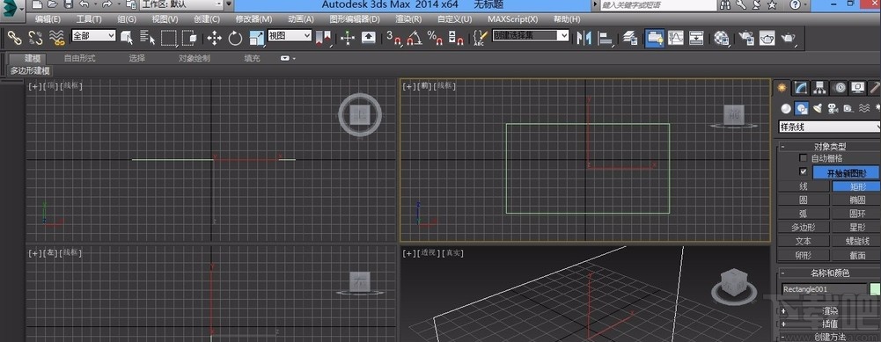Open the MAXScript(X) menu

coord(512,19)
